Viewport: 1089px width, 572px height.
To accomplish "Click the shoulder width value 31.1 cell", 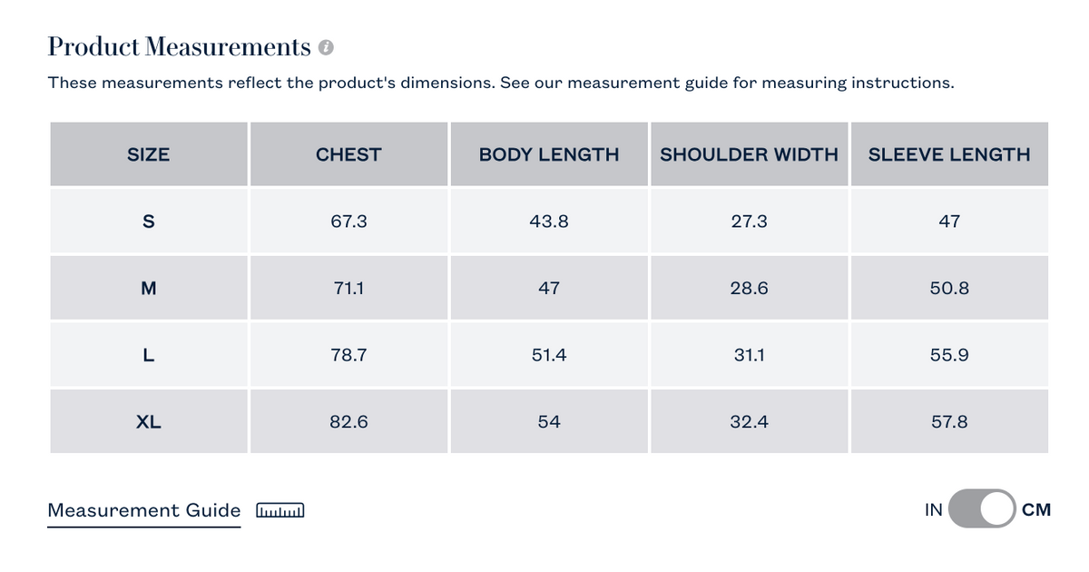I will [750, 355].
